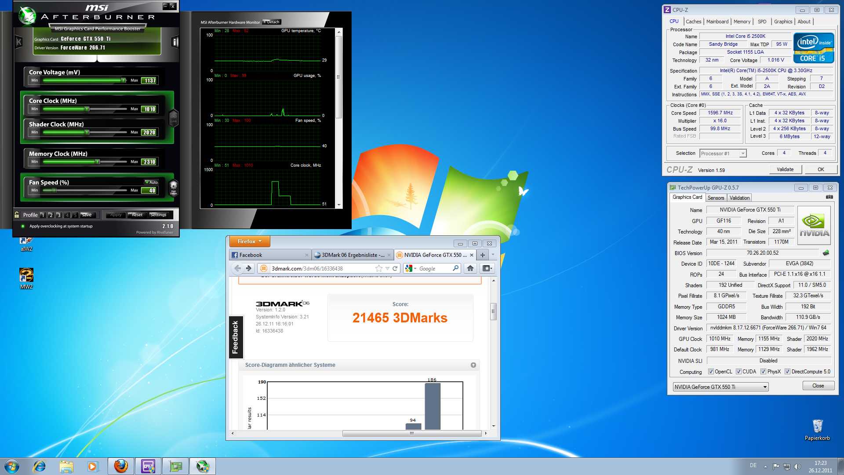Collapse the Score-Diagramm ähnlicher Systeme section
The image size is (844, 475).
coord(473,365)
